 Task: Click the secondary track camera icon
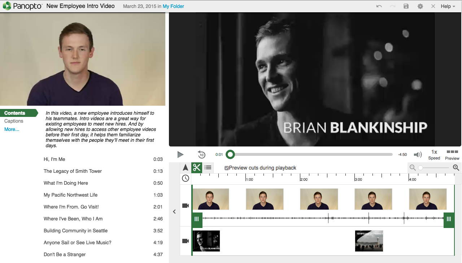[186, 241]
